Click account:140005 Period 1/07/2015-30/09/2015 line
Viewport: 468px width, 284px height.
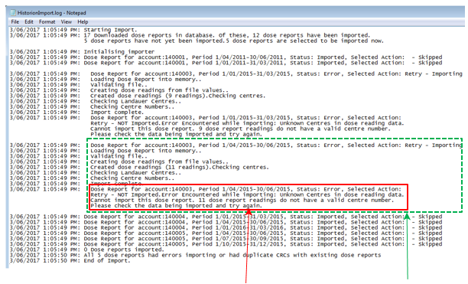(x=226, y=239)
